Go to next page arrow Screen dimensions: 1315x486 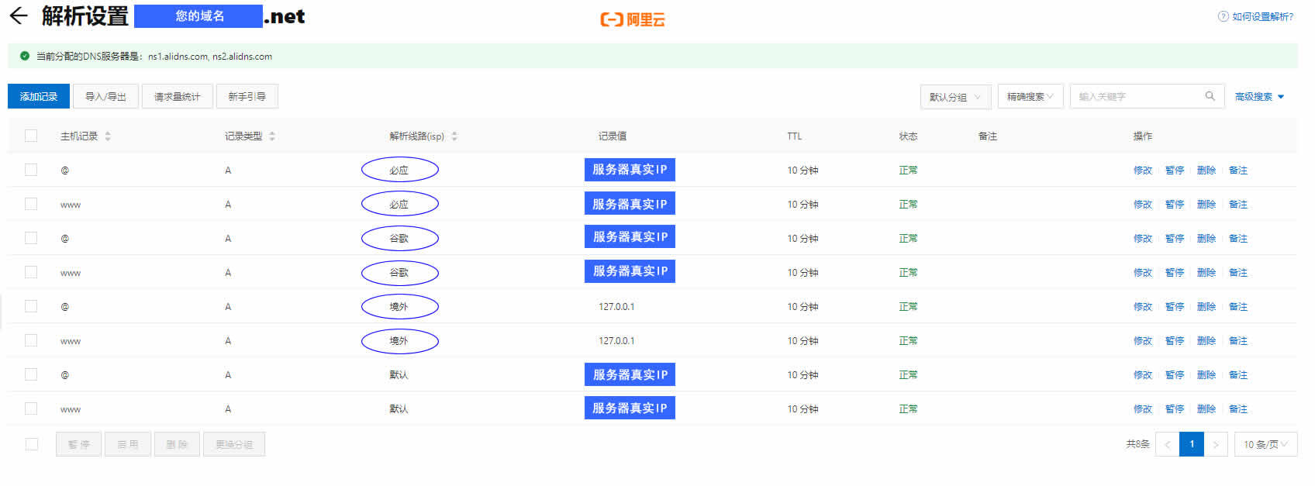(x=1216, y=444)
